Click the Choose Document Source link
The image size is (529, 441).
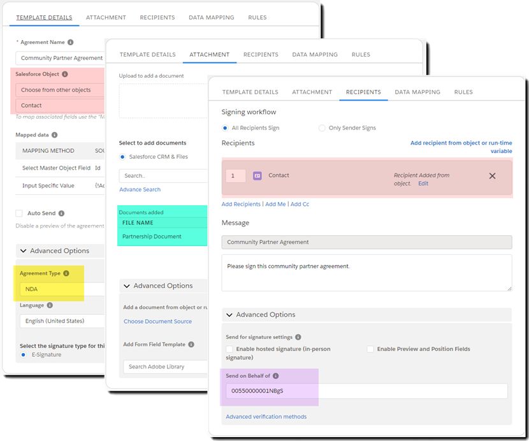157,322
